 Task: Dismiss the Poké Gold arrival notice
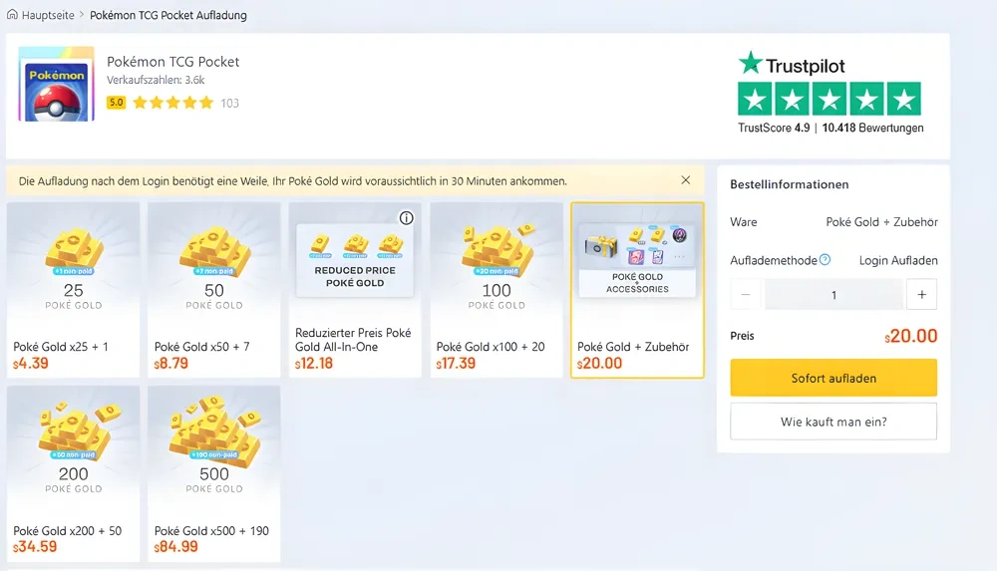[x=686, y=180]
